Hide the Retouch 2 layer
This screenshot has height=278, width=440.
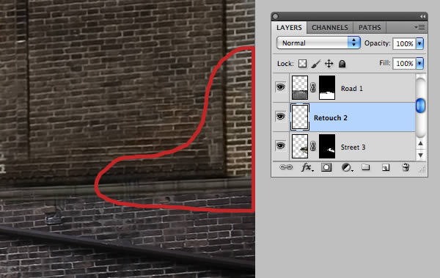[281, 116]
